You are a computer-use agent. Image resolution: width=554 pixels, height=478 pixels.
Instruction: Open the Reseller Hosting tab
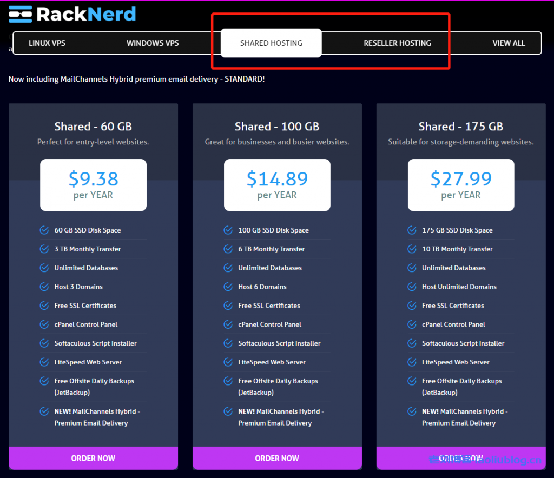pyautogui.click(x=397, y=43)
